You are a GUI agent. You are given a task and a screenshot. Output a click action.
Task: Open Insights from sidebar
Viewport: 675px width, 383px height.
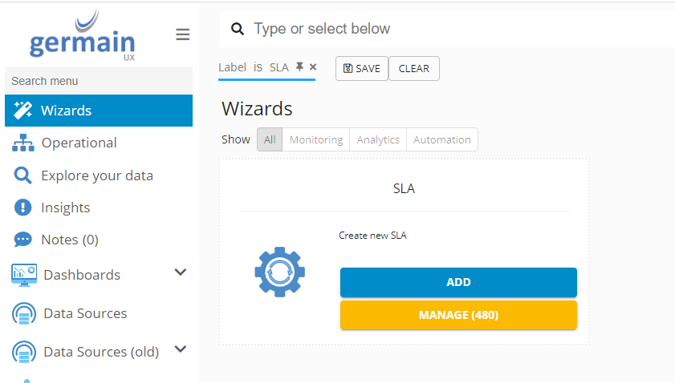(65, 208)
